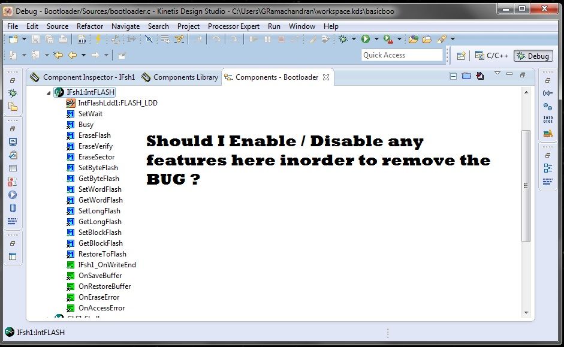Screen dimensions: 564x347
Task: Minimize the Components view panel
Action: (509, 74)
